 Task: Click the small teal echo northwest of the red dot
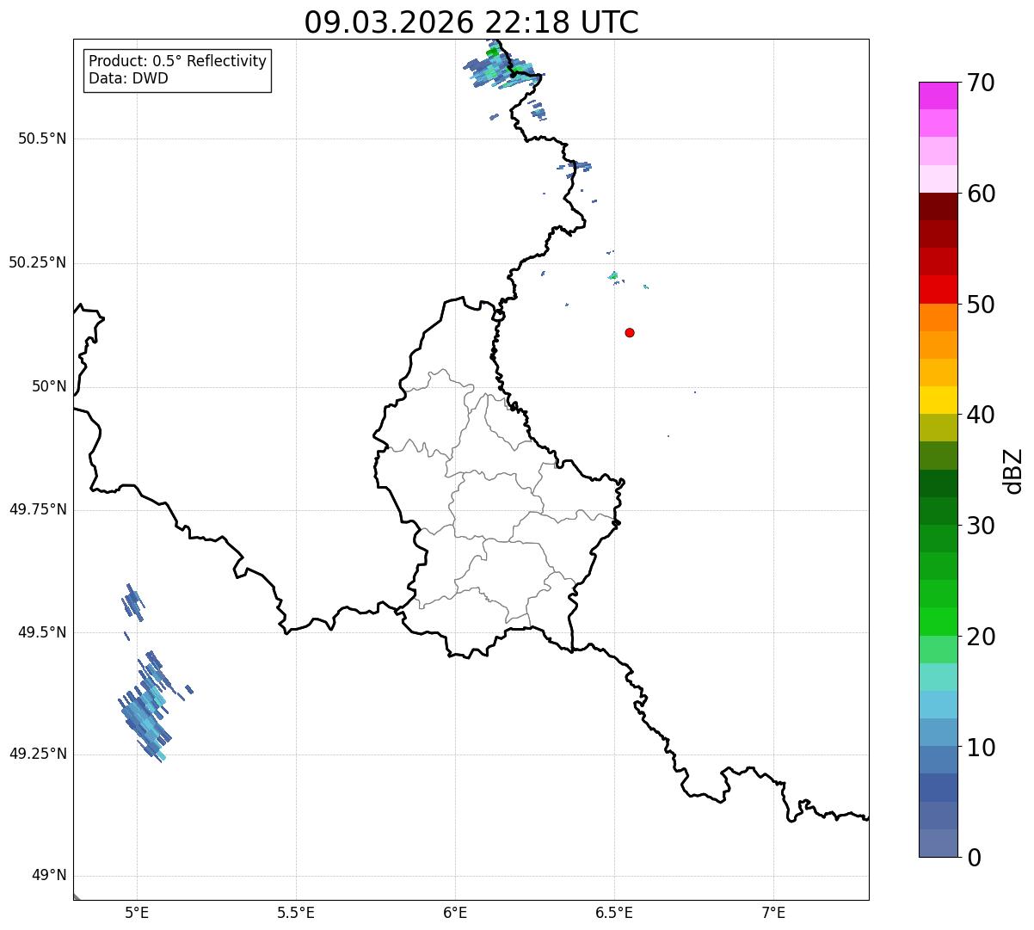pyautogui.click(x=613, y=276)
